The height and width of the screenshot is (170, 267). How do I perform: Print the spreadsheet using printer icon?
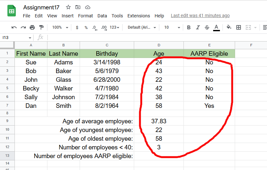[32, 27]
